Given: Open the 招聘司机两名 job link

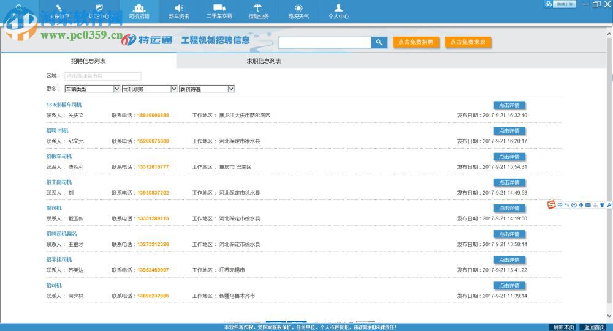Looking at the screenshot, I should [x=62, y=234].
